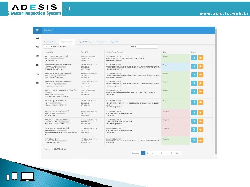
Task: Open the monitor icon in sidebar
Action: click(x=37, y=38)
